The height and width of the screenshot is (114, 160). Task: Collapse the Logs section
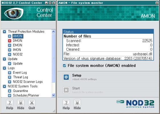pyautogui.click(x=4, y=68)
